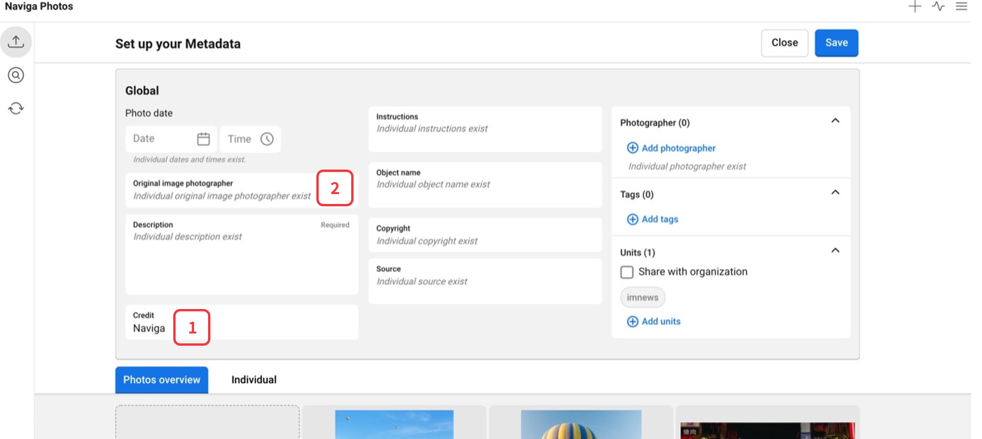Collapse the Tags section chevron

click(835, 193)
